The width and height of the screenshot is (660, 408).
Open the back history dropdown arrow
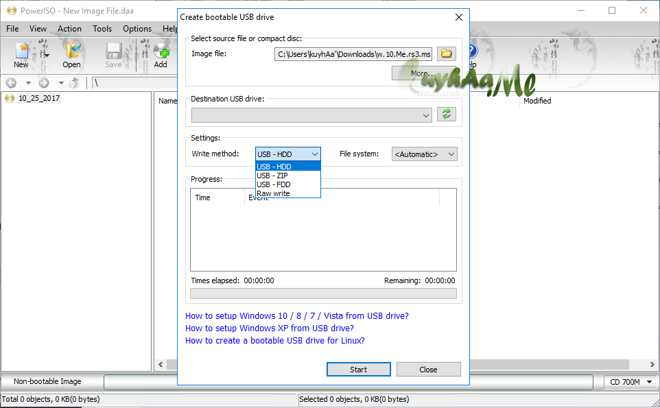click(x=28, y=83)
